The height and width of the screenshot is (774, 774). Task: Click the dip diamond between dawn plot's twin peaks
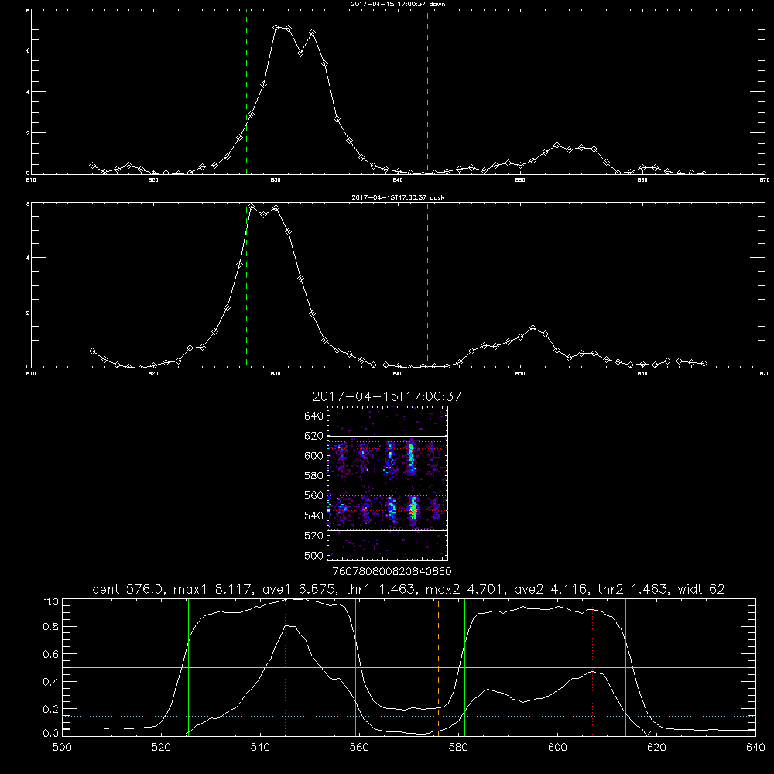(300, 53)
